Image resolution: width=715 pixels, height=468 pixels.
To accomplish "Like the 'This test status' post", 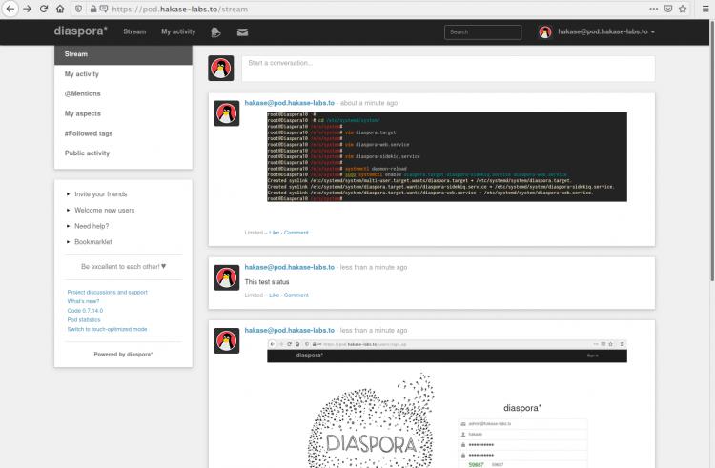I will [x=274, y=295].
